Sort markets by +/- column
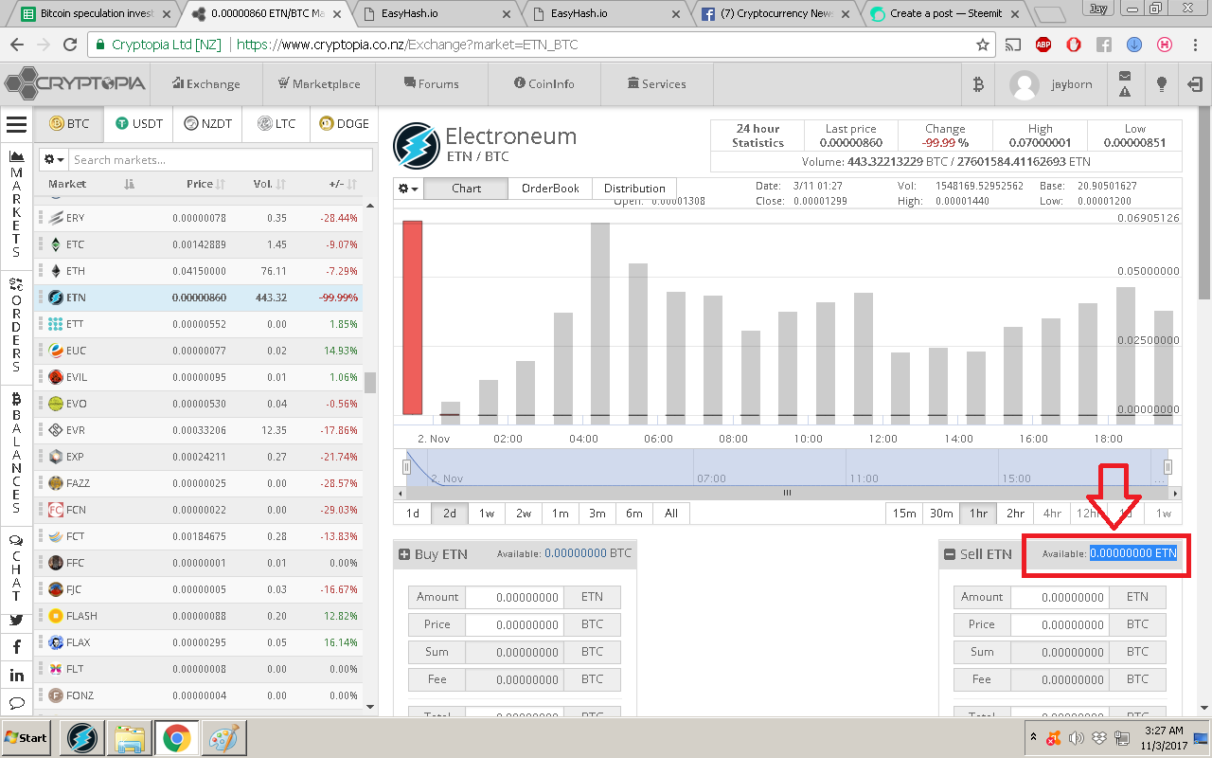The image size is (1212, 758). tap(342, 184)
